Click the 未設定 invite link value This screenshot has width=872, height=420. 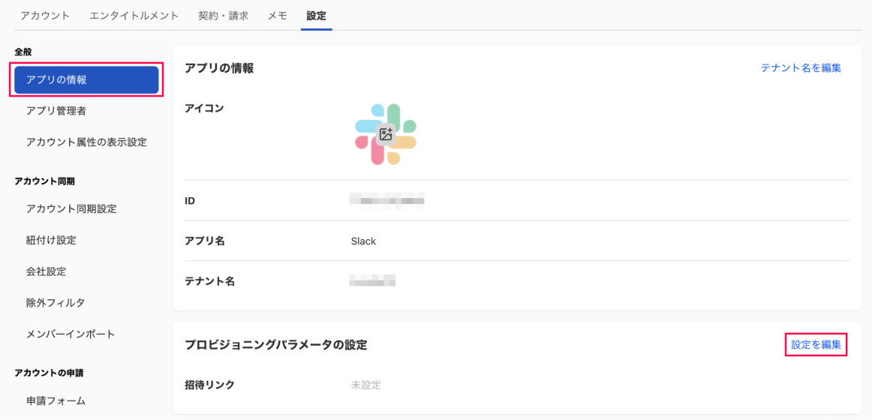point(366,385)
